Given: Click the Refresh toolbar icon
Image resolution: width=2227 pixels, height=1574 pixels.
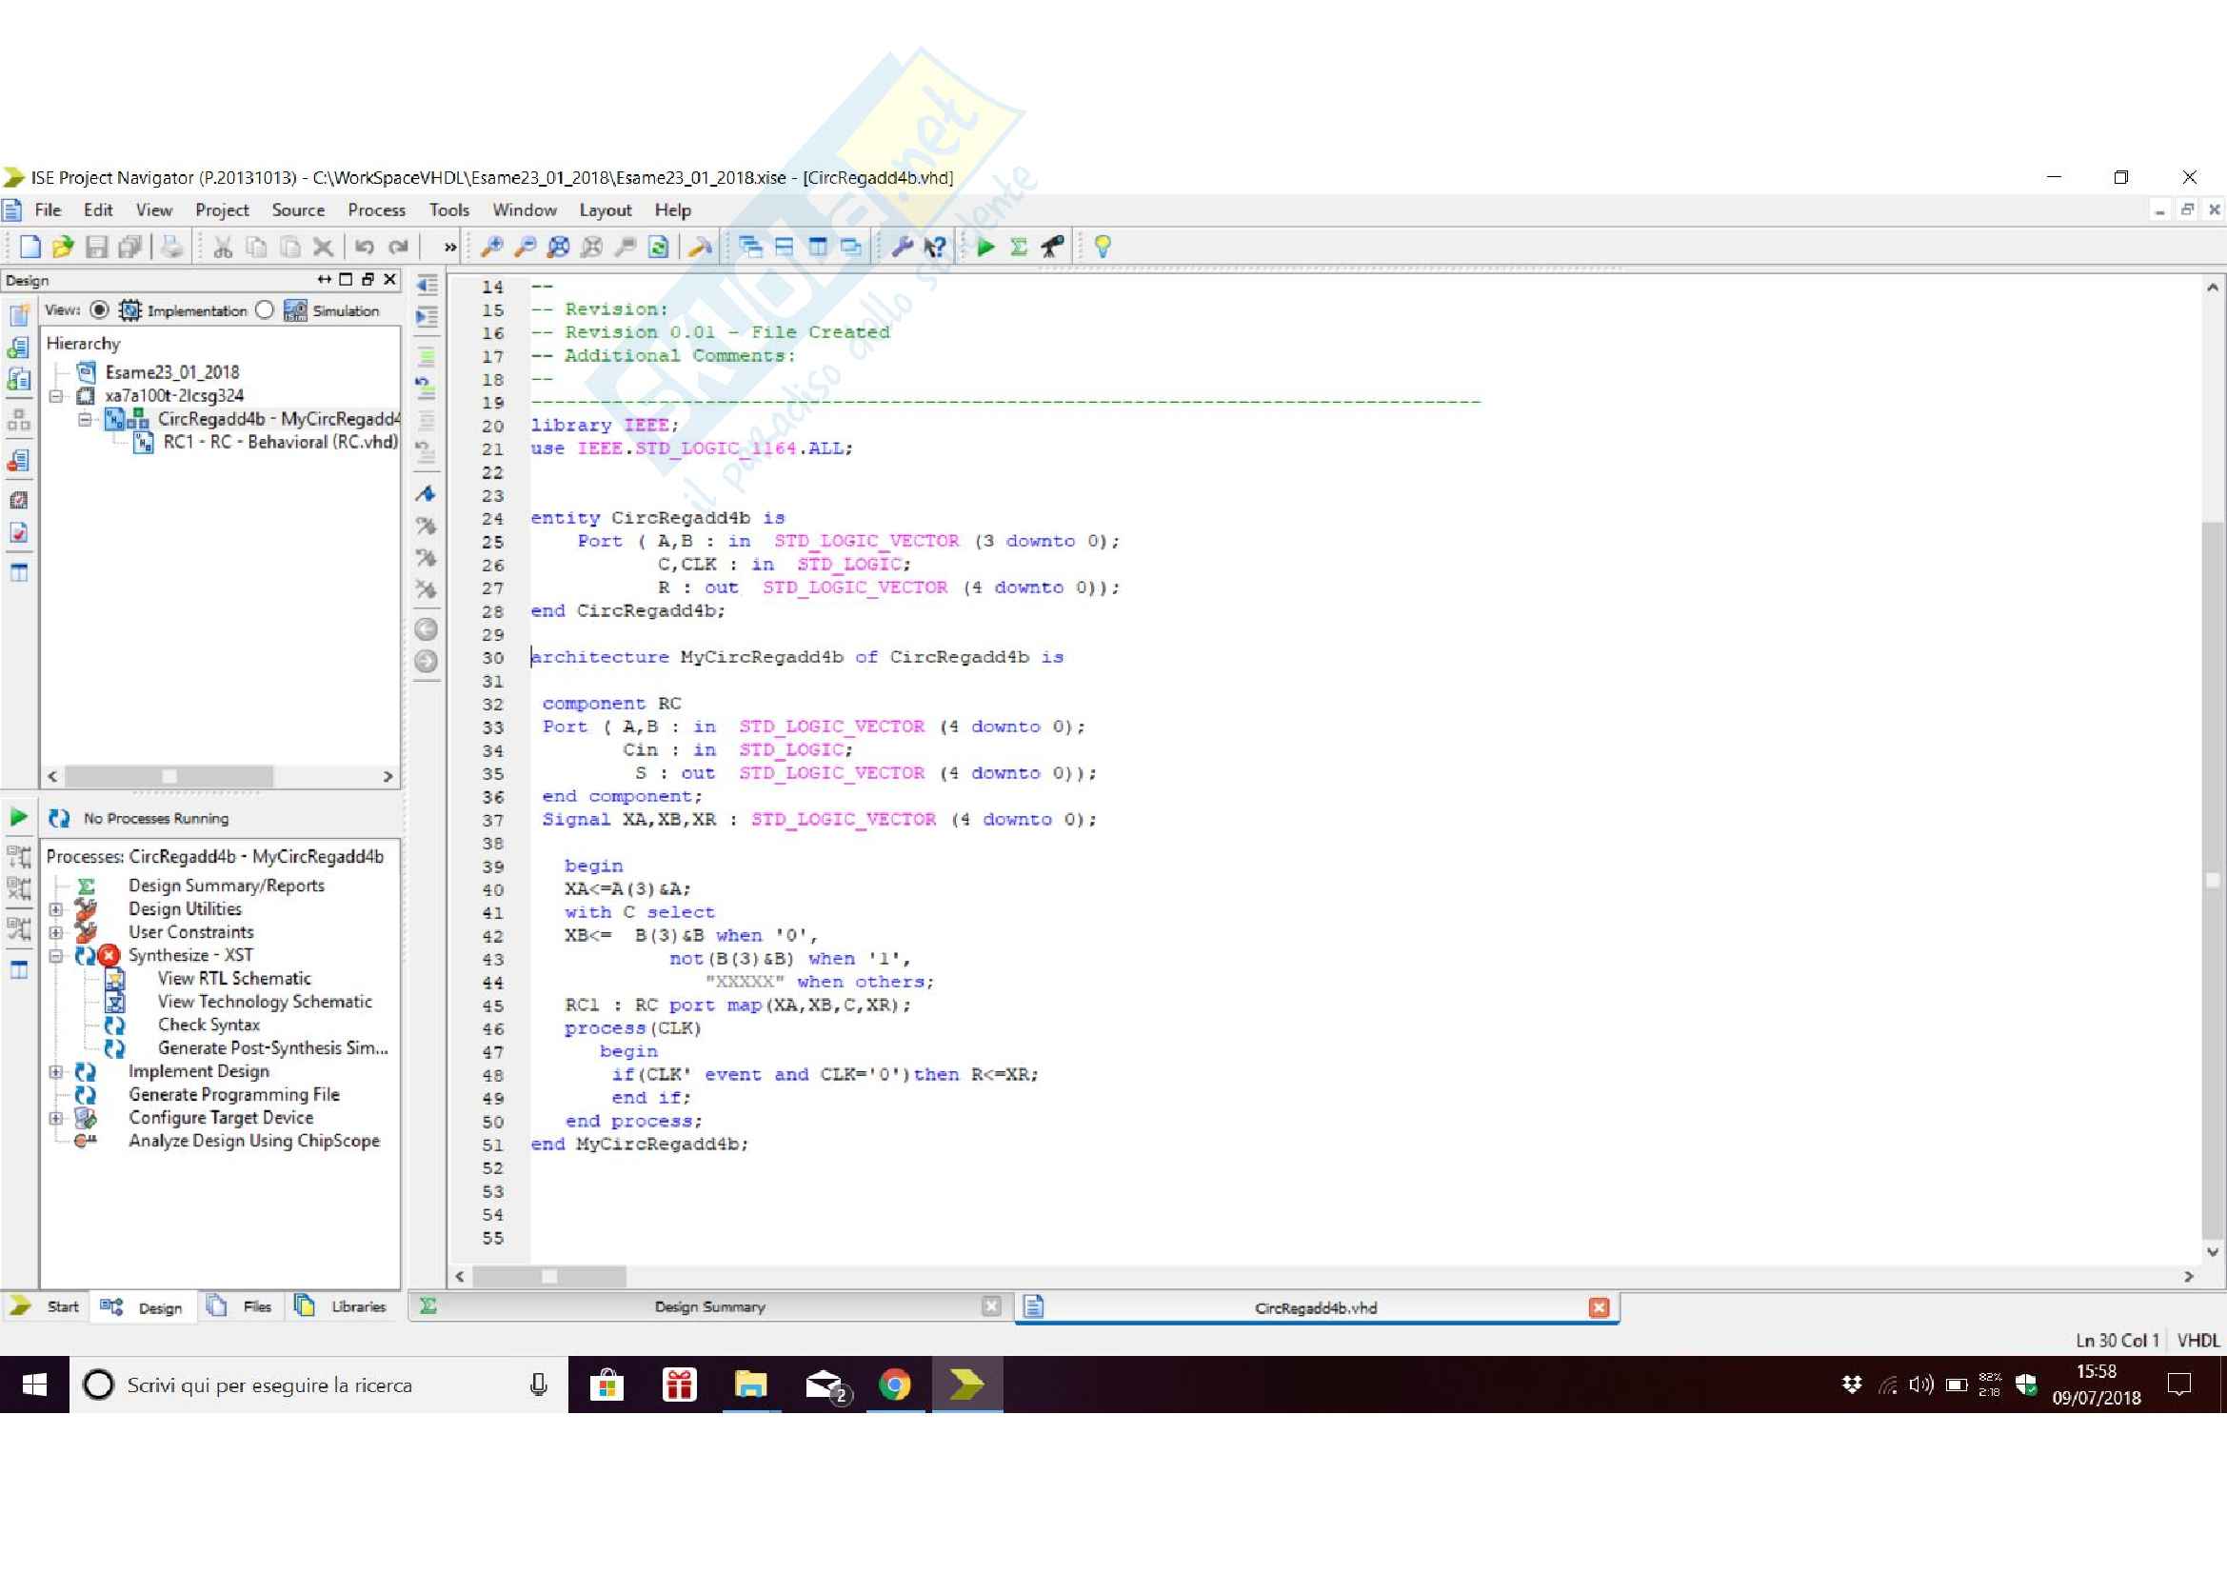Looking at the screenshot, I should click(659, 248).
